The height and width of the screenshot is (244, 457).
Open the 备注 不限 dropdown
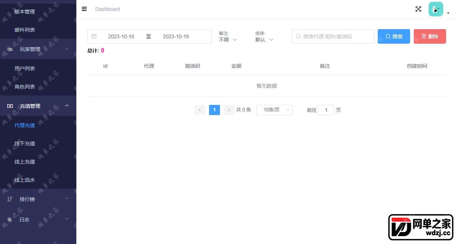[x=228, y=40]
